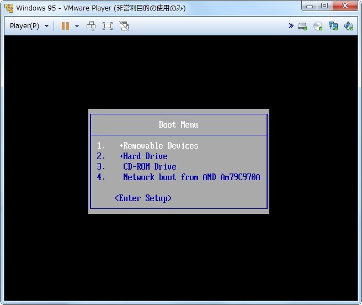Viewport: 362px width, 305px height.
Task: Open the CD/DVD drive device icon
Action: point(318,26)
